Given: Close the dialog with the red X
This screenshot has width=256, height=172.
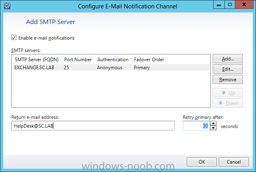Looking at the screenshot, I should click(x=244, y=4).
